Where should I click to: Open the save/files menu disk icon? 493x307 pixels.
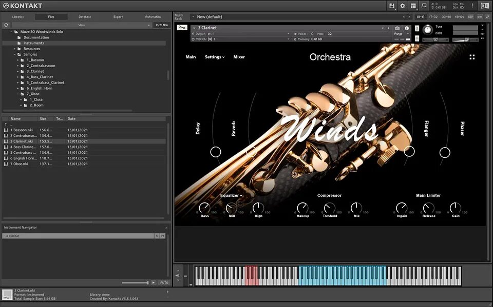point(392,6)
